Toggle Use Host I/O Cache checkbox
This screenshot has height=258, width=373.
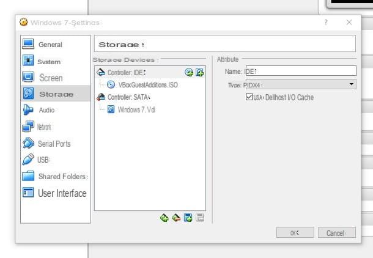(x=249, y=97)
